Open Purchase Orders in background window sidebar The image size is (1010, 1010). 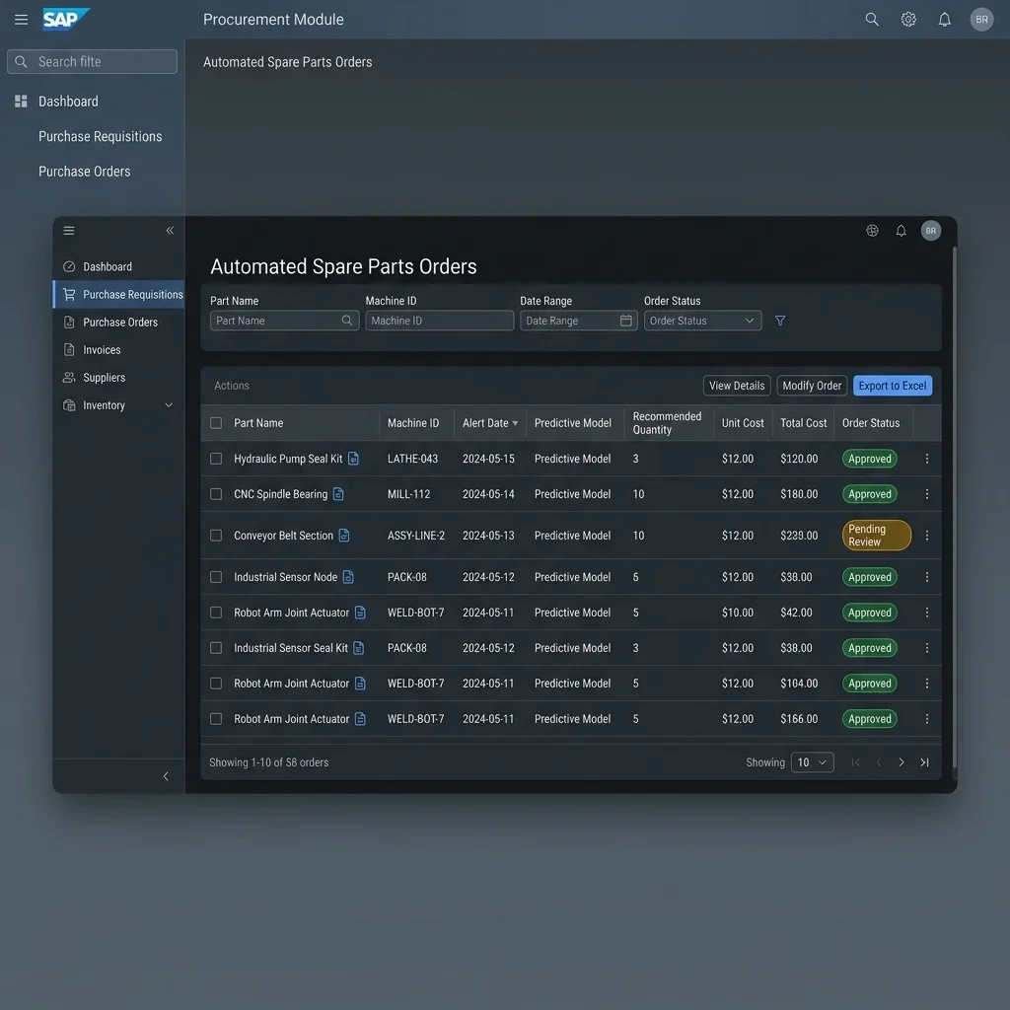(x=85, y=172)
